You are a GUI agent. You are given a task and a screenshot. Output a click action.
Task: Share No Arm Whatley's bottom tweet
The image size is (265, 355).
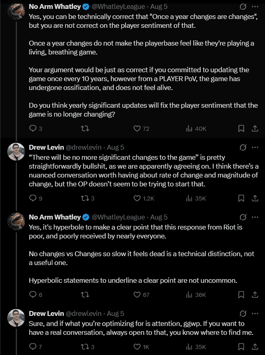point(255,295)
